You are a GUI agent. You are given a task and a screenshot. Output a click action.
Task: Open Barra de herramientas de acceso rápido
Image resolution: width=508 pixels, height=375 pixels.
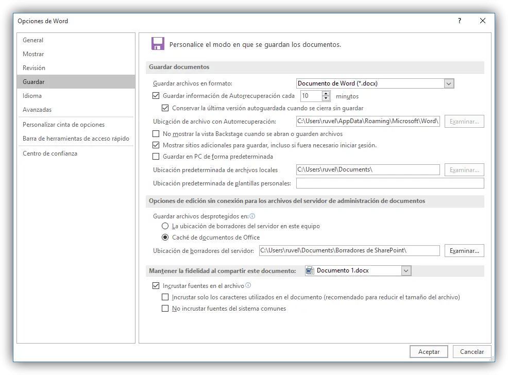76,139
